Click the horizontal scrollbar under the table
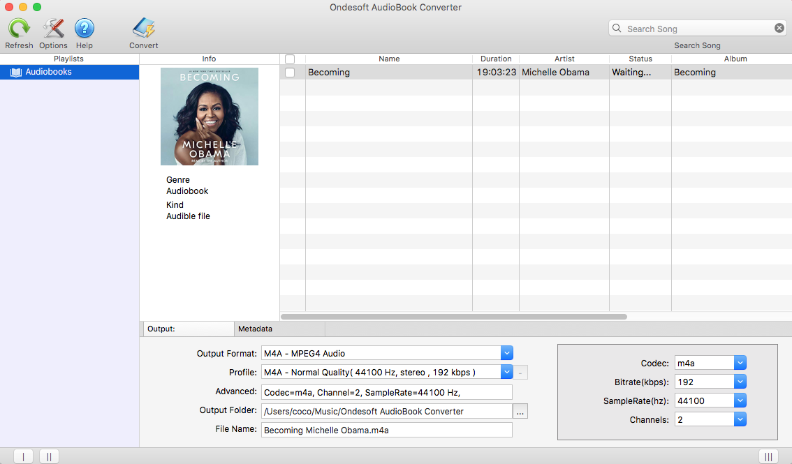 click(453, 317)
